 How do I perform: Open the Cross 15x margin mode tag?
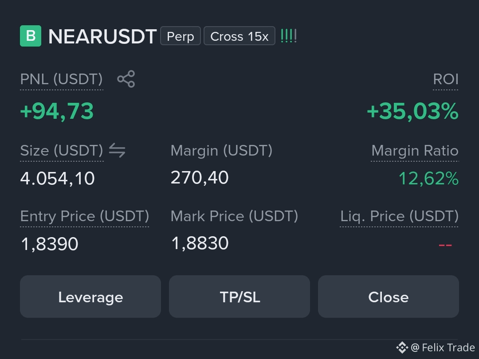tap(239, 36)
